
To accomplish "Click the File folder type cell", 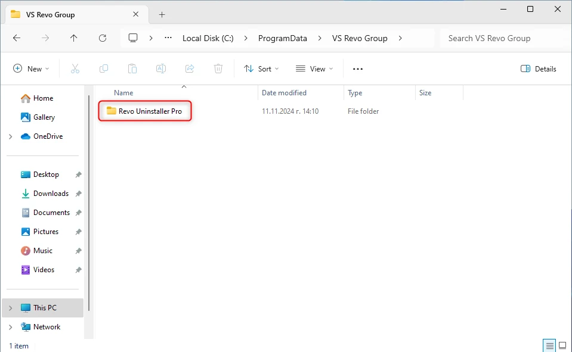I will 363,111.
